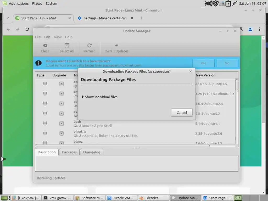Viewport: 268px width, 201px height.
Task: Toggle upgrade checkbox for version 3.0.4-2ubuntu2.4 row
Action: (x=62, y=104)
